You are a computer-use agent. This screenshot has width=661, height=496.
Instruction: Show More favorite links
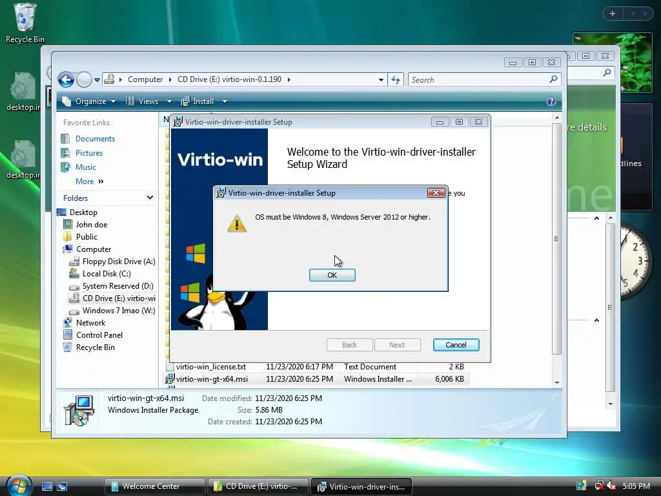click(x=89, y=181)
